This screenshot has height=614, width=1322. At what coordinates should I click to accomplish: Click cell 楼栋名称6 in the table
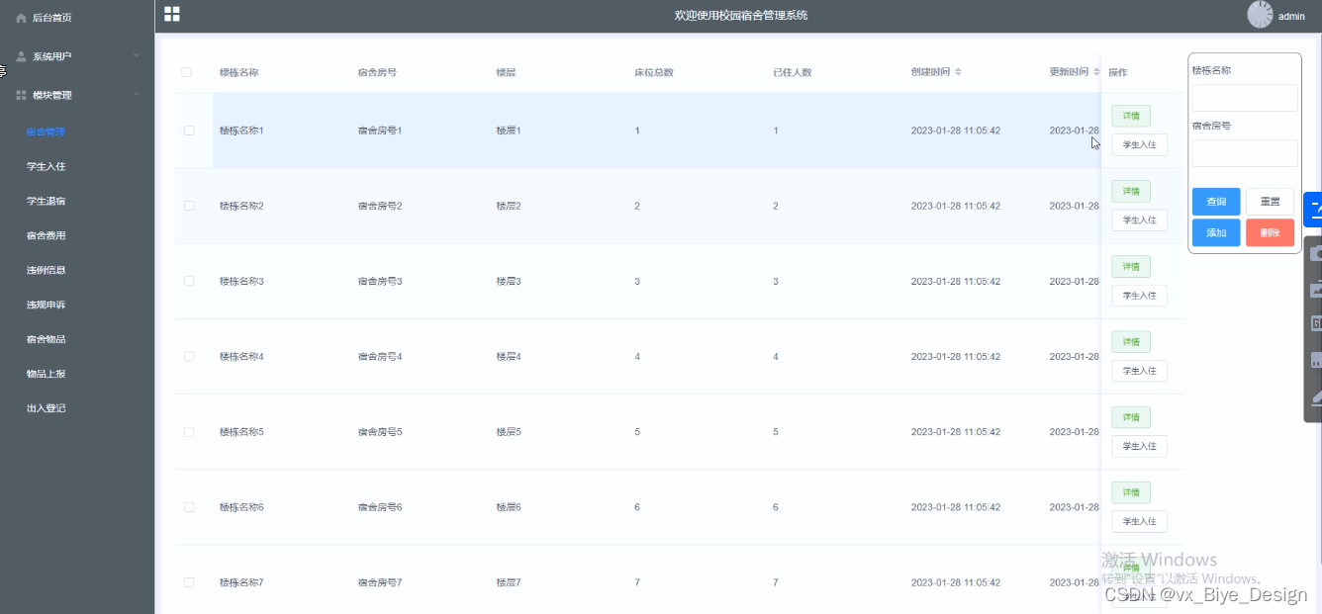[x=241, y=507]
